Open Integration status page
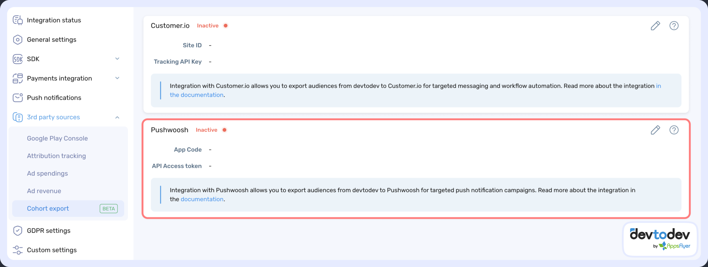The image size is (708, 267). click(x=54, y=20)
